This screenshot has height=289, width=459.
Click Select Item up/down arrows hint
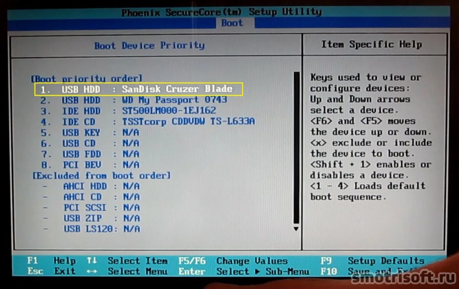click(127, 261)
